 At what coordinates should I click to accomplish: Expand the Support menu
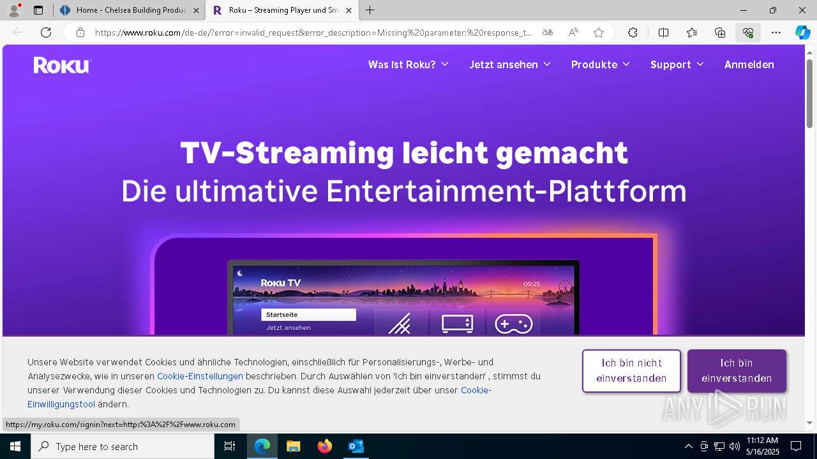pyautogui.click(x=677, y=64)
